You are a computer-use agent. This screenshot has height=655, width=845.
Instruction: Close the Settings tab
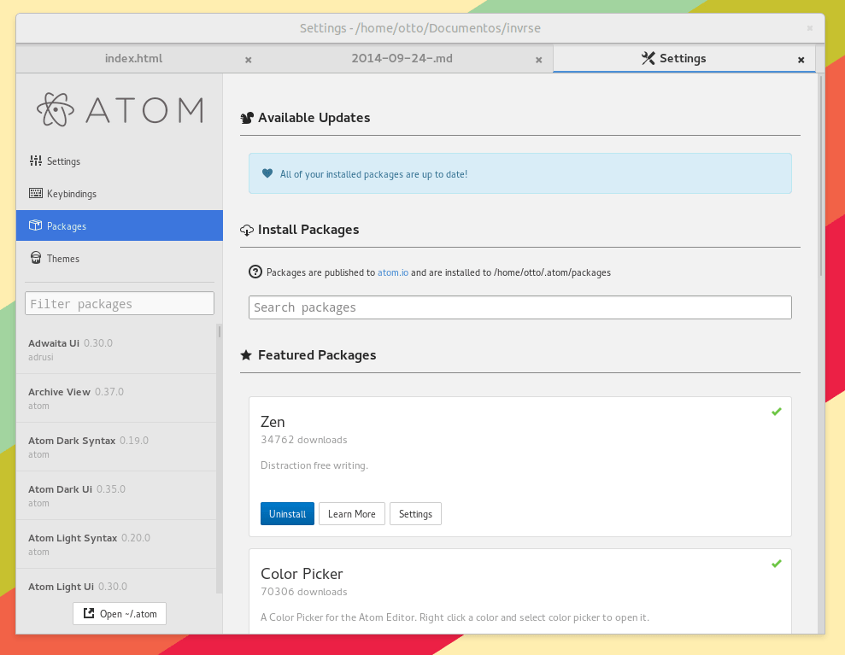pos(801,60)
